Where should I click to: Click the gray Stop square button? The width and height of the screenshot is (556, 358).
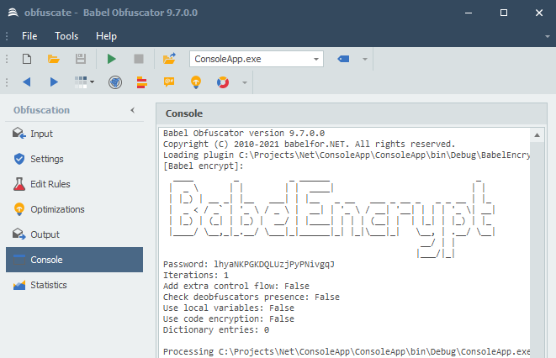click(139, 59)
